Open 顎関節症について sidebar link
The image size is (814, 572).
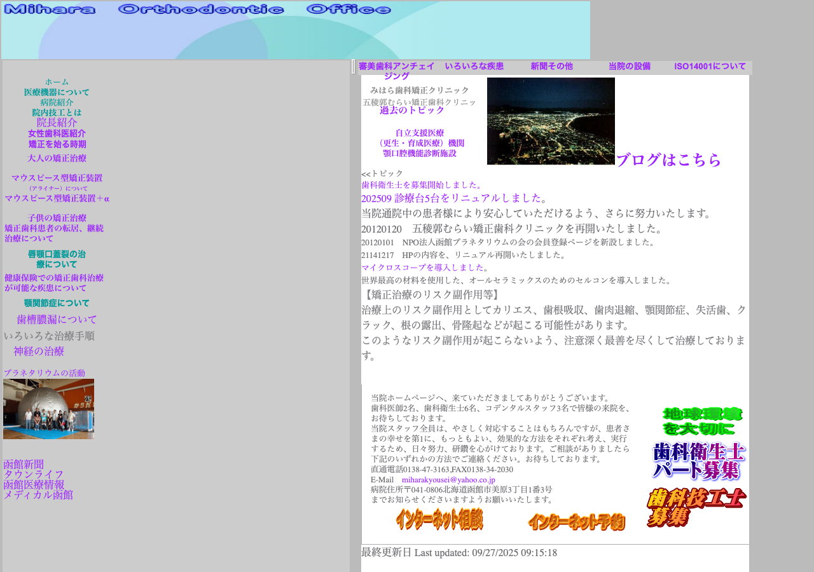57,303
